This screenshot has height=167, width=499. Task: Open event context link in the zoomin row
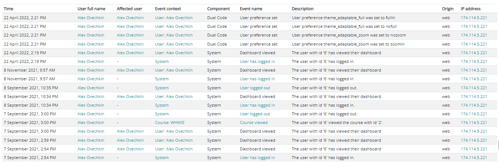(x=174, y=44)
